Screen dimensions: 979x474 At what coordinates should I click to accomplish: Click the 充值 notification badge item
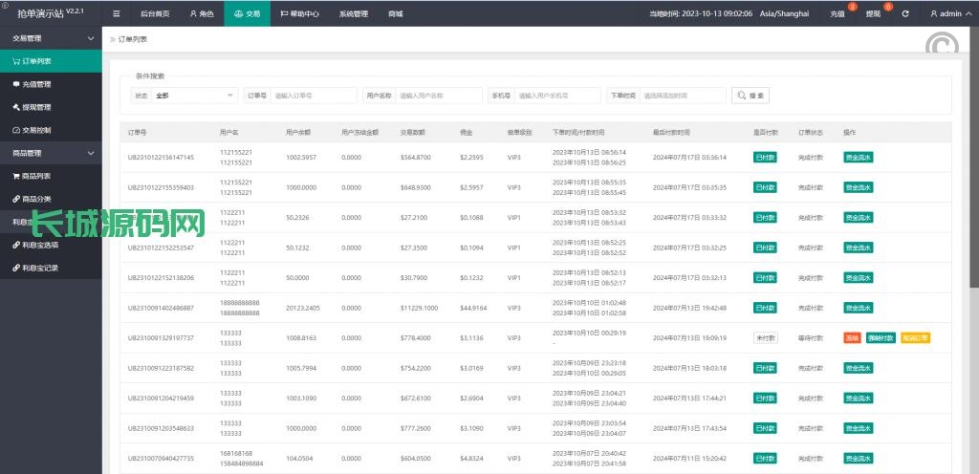pos(839,13)
